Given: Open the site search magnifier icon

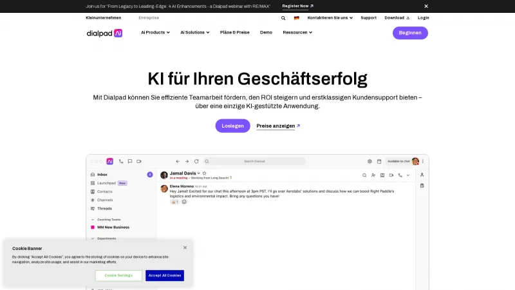Looking at the screenshot, I should coord(283,18).
